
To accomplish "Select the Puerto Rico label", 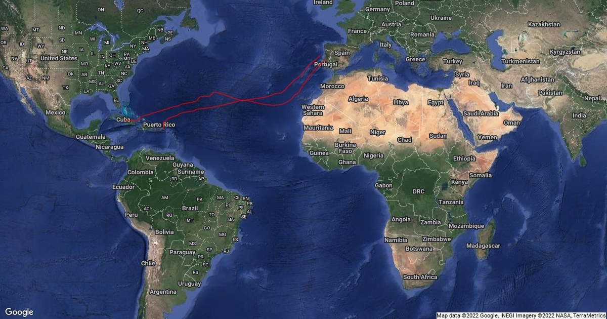I will (x=159, y=125).
